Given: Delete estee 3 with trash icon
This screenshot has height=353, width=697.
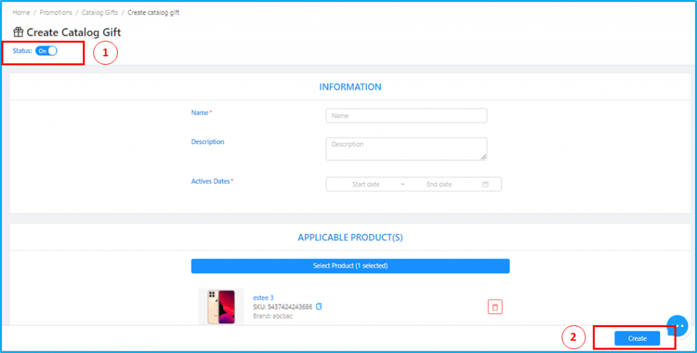Looking at the screenshot, I should pyautogui.click(x=496, y=307).
